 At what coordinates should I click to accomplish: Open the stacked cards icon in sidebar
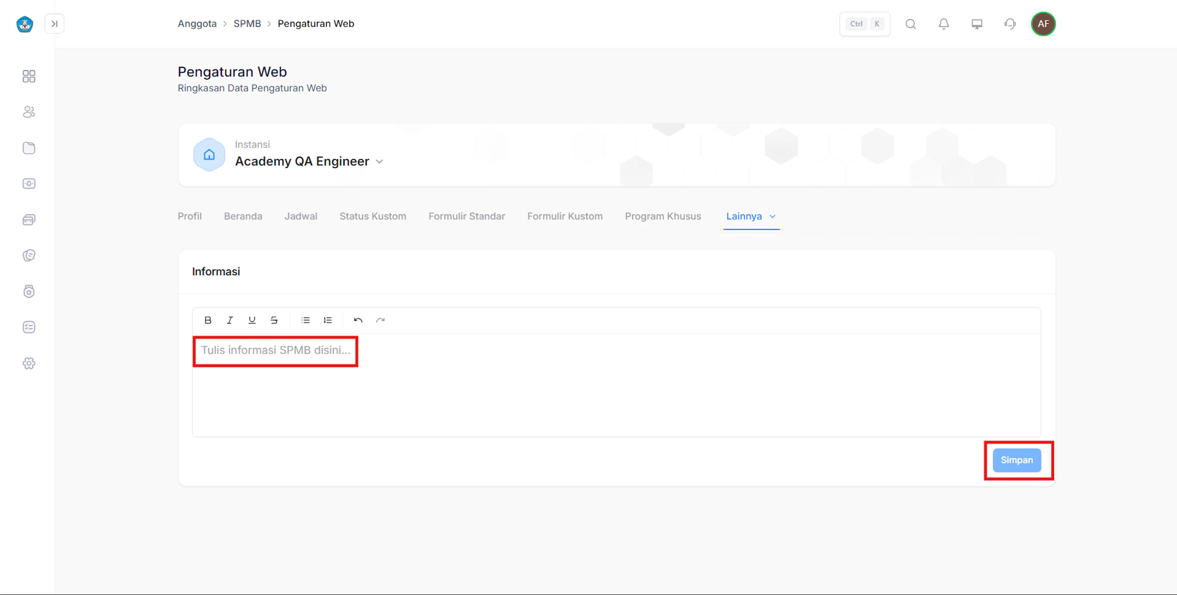[29, 220]
